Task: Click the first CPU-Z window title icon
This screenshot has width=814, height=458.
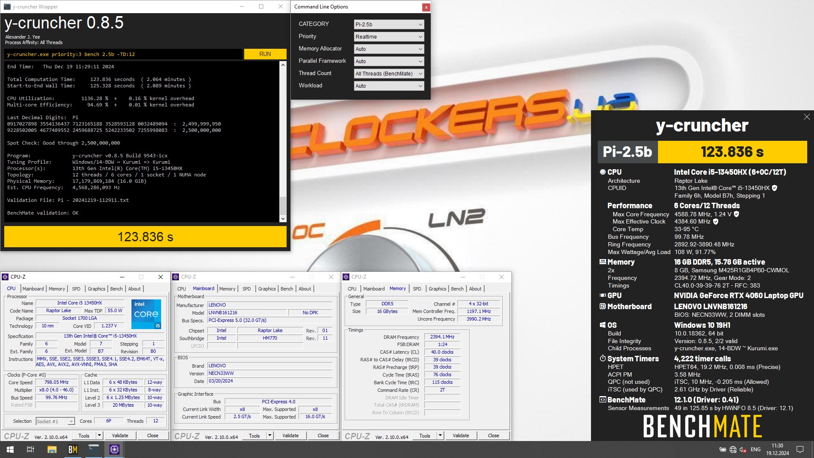Action: [x=6, y=277]
